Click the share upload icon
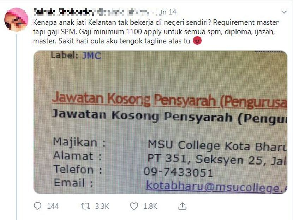293x220 pixels. click(x=182, y=206)
